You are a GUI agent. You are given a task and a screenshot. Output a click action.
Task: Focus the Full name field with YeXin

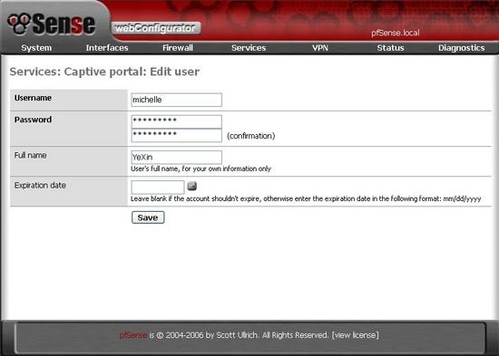(177, 158)
